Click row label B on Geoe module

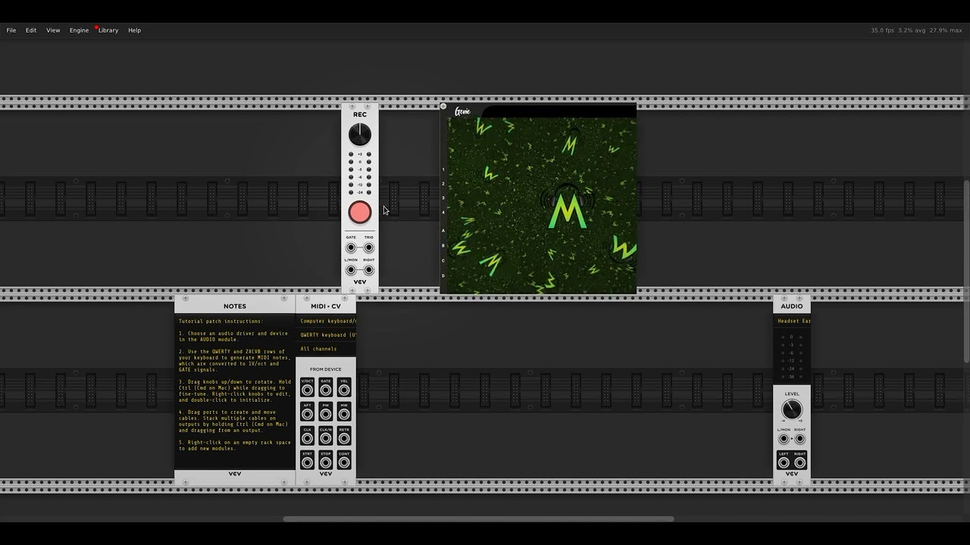[x=443, y=246]
